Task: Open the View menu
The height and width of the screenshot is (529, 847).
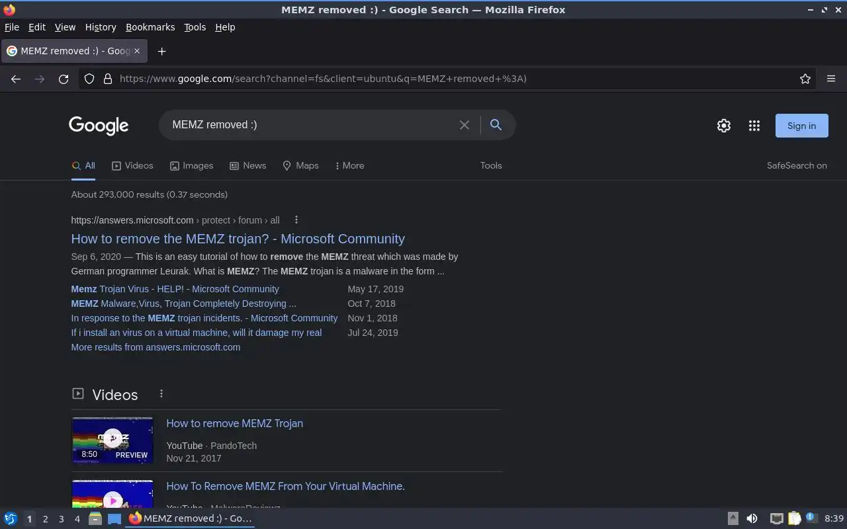Action: pyautogui.click(x=65, y=27)
